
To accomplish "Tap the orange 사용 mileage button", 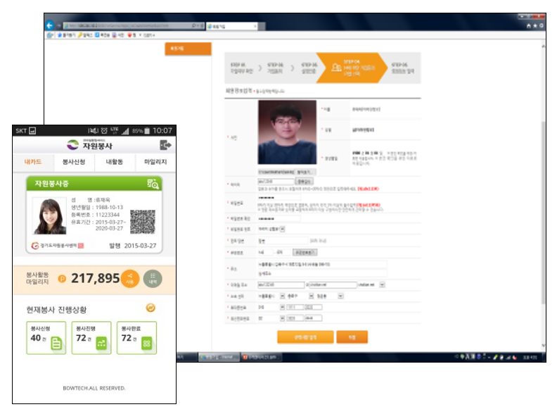I will click(x=129, y=278).
